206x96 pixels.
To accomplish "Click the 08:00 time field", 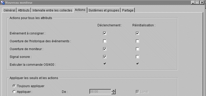I will [100, 92].
